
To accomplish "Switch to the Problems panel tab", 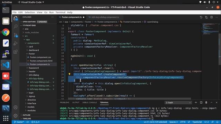I will click(x=65, y=103).
